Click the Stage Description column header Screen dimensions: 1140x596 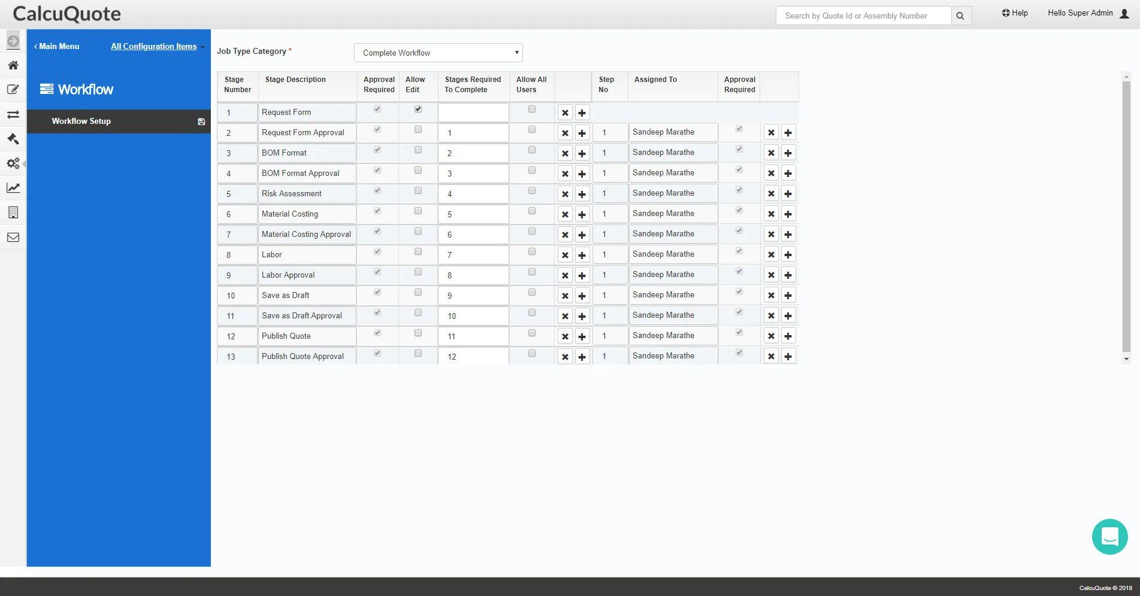coord(295,80)
